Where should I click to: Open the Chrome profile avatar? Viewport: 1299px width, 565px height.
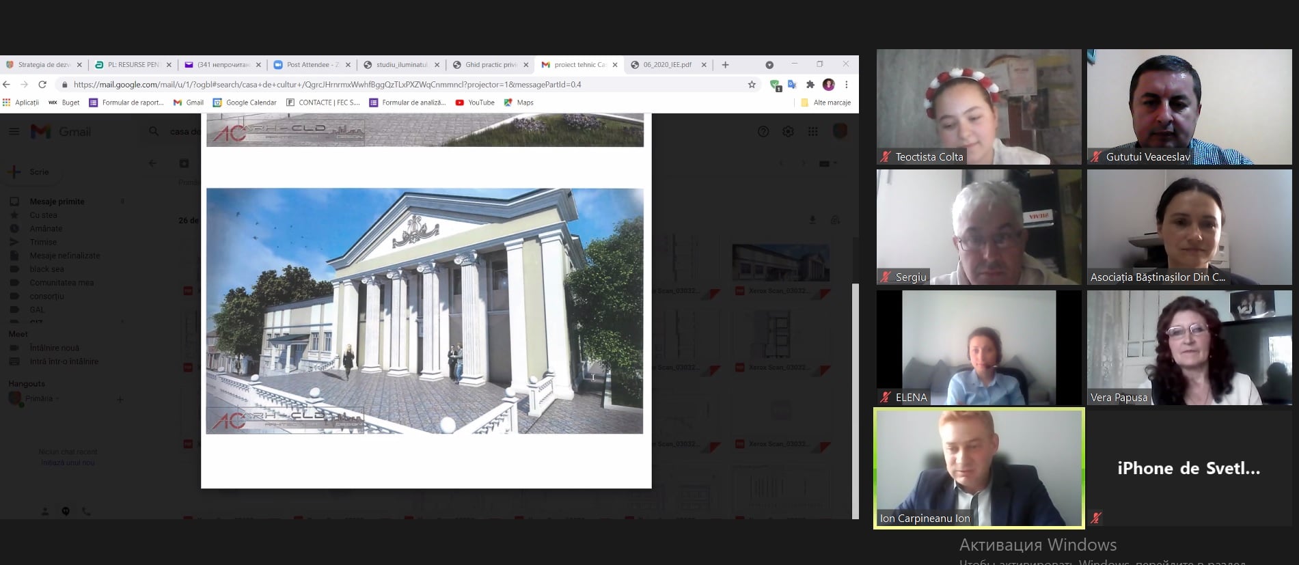828,85
